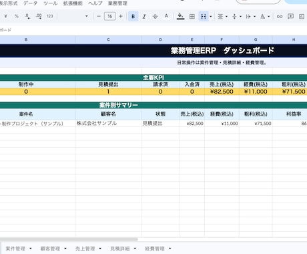Select KPI value ¥82,500 under 売上(税込)

coord(222,92)
